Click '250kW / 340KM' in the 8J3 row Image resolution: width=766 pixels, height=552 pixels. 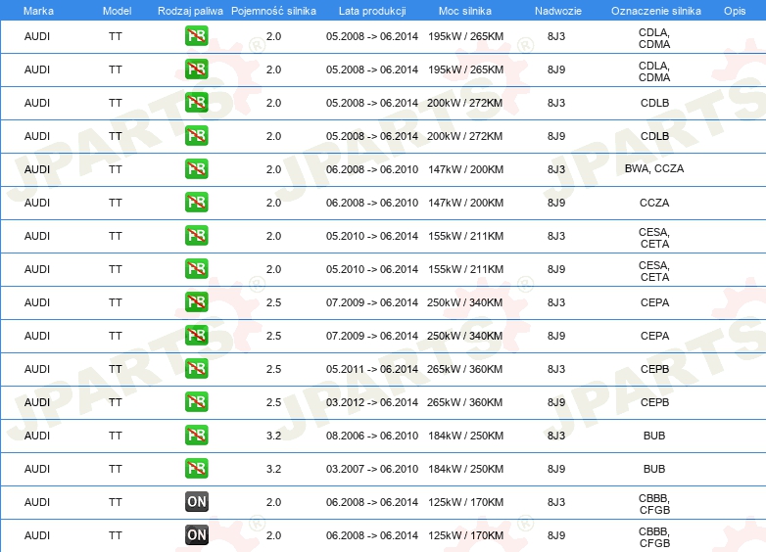click(x=464, y=302)
